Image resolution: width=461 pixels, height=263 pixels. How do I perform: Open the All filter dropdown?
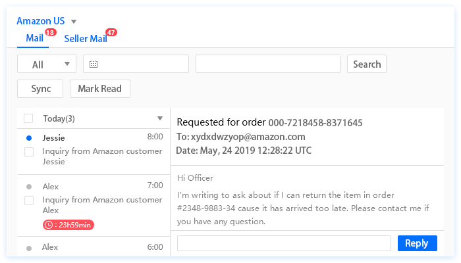click(47, 64)
